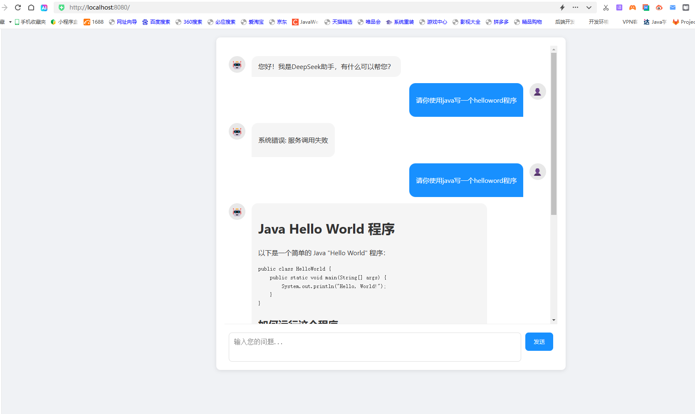Click the user avatar beside first question

tap(537, 91)
